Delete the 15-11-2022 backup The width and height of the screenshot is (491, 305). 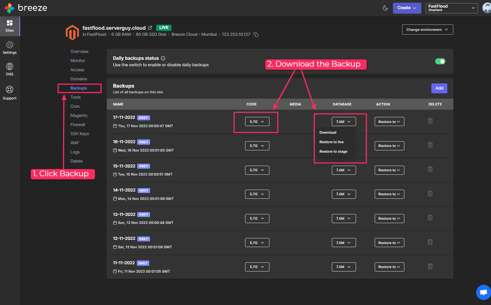pyautogui.click(x=430, y=169)
